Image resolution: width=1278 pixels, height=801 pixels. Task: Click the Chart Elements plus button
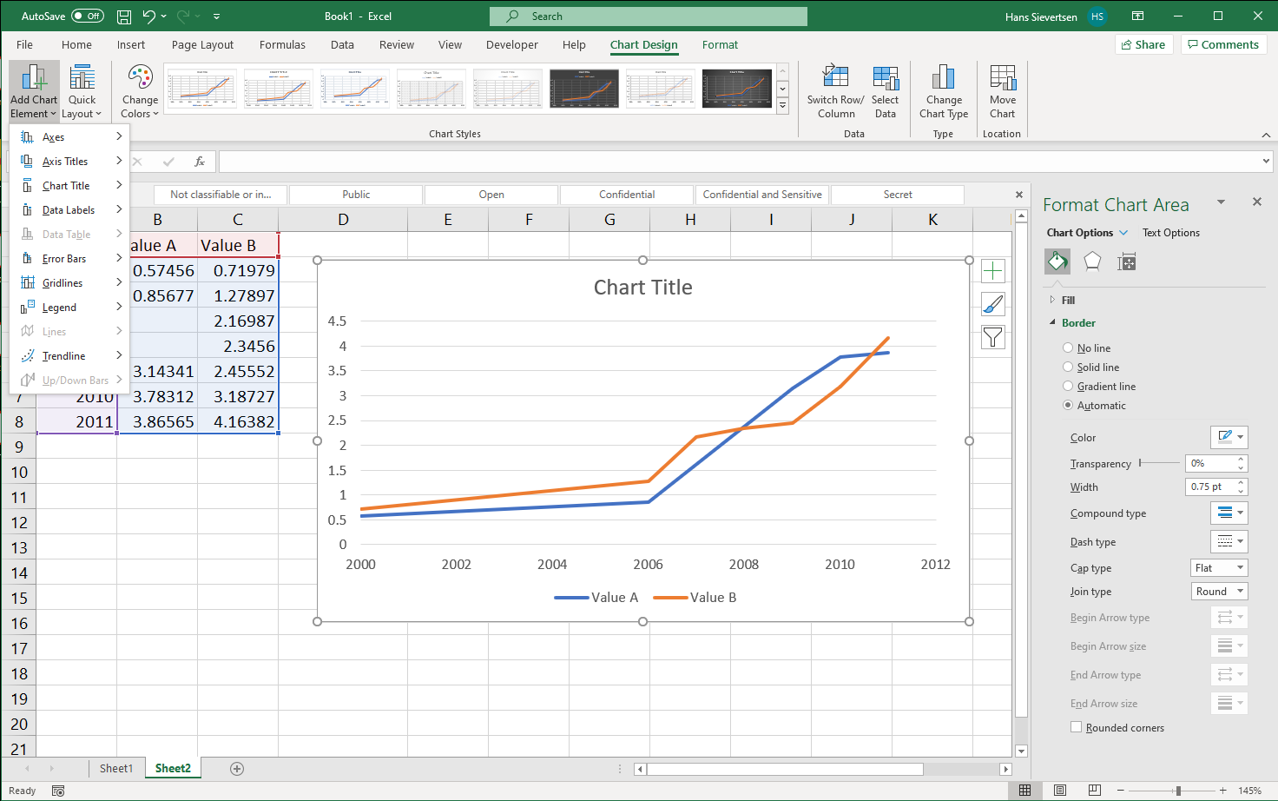point(993,271)
